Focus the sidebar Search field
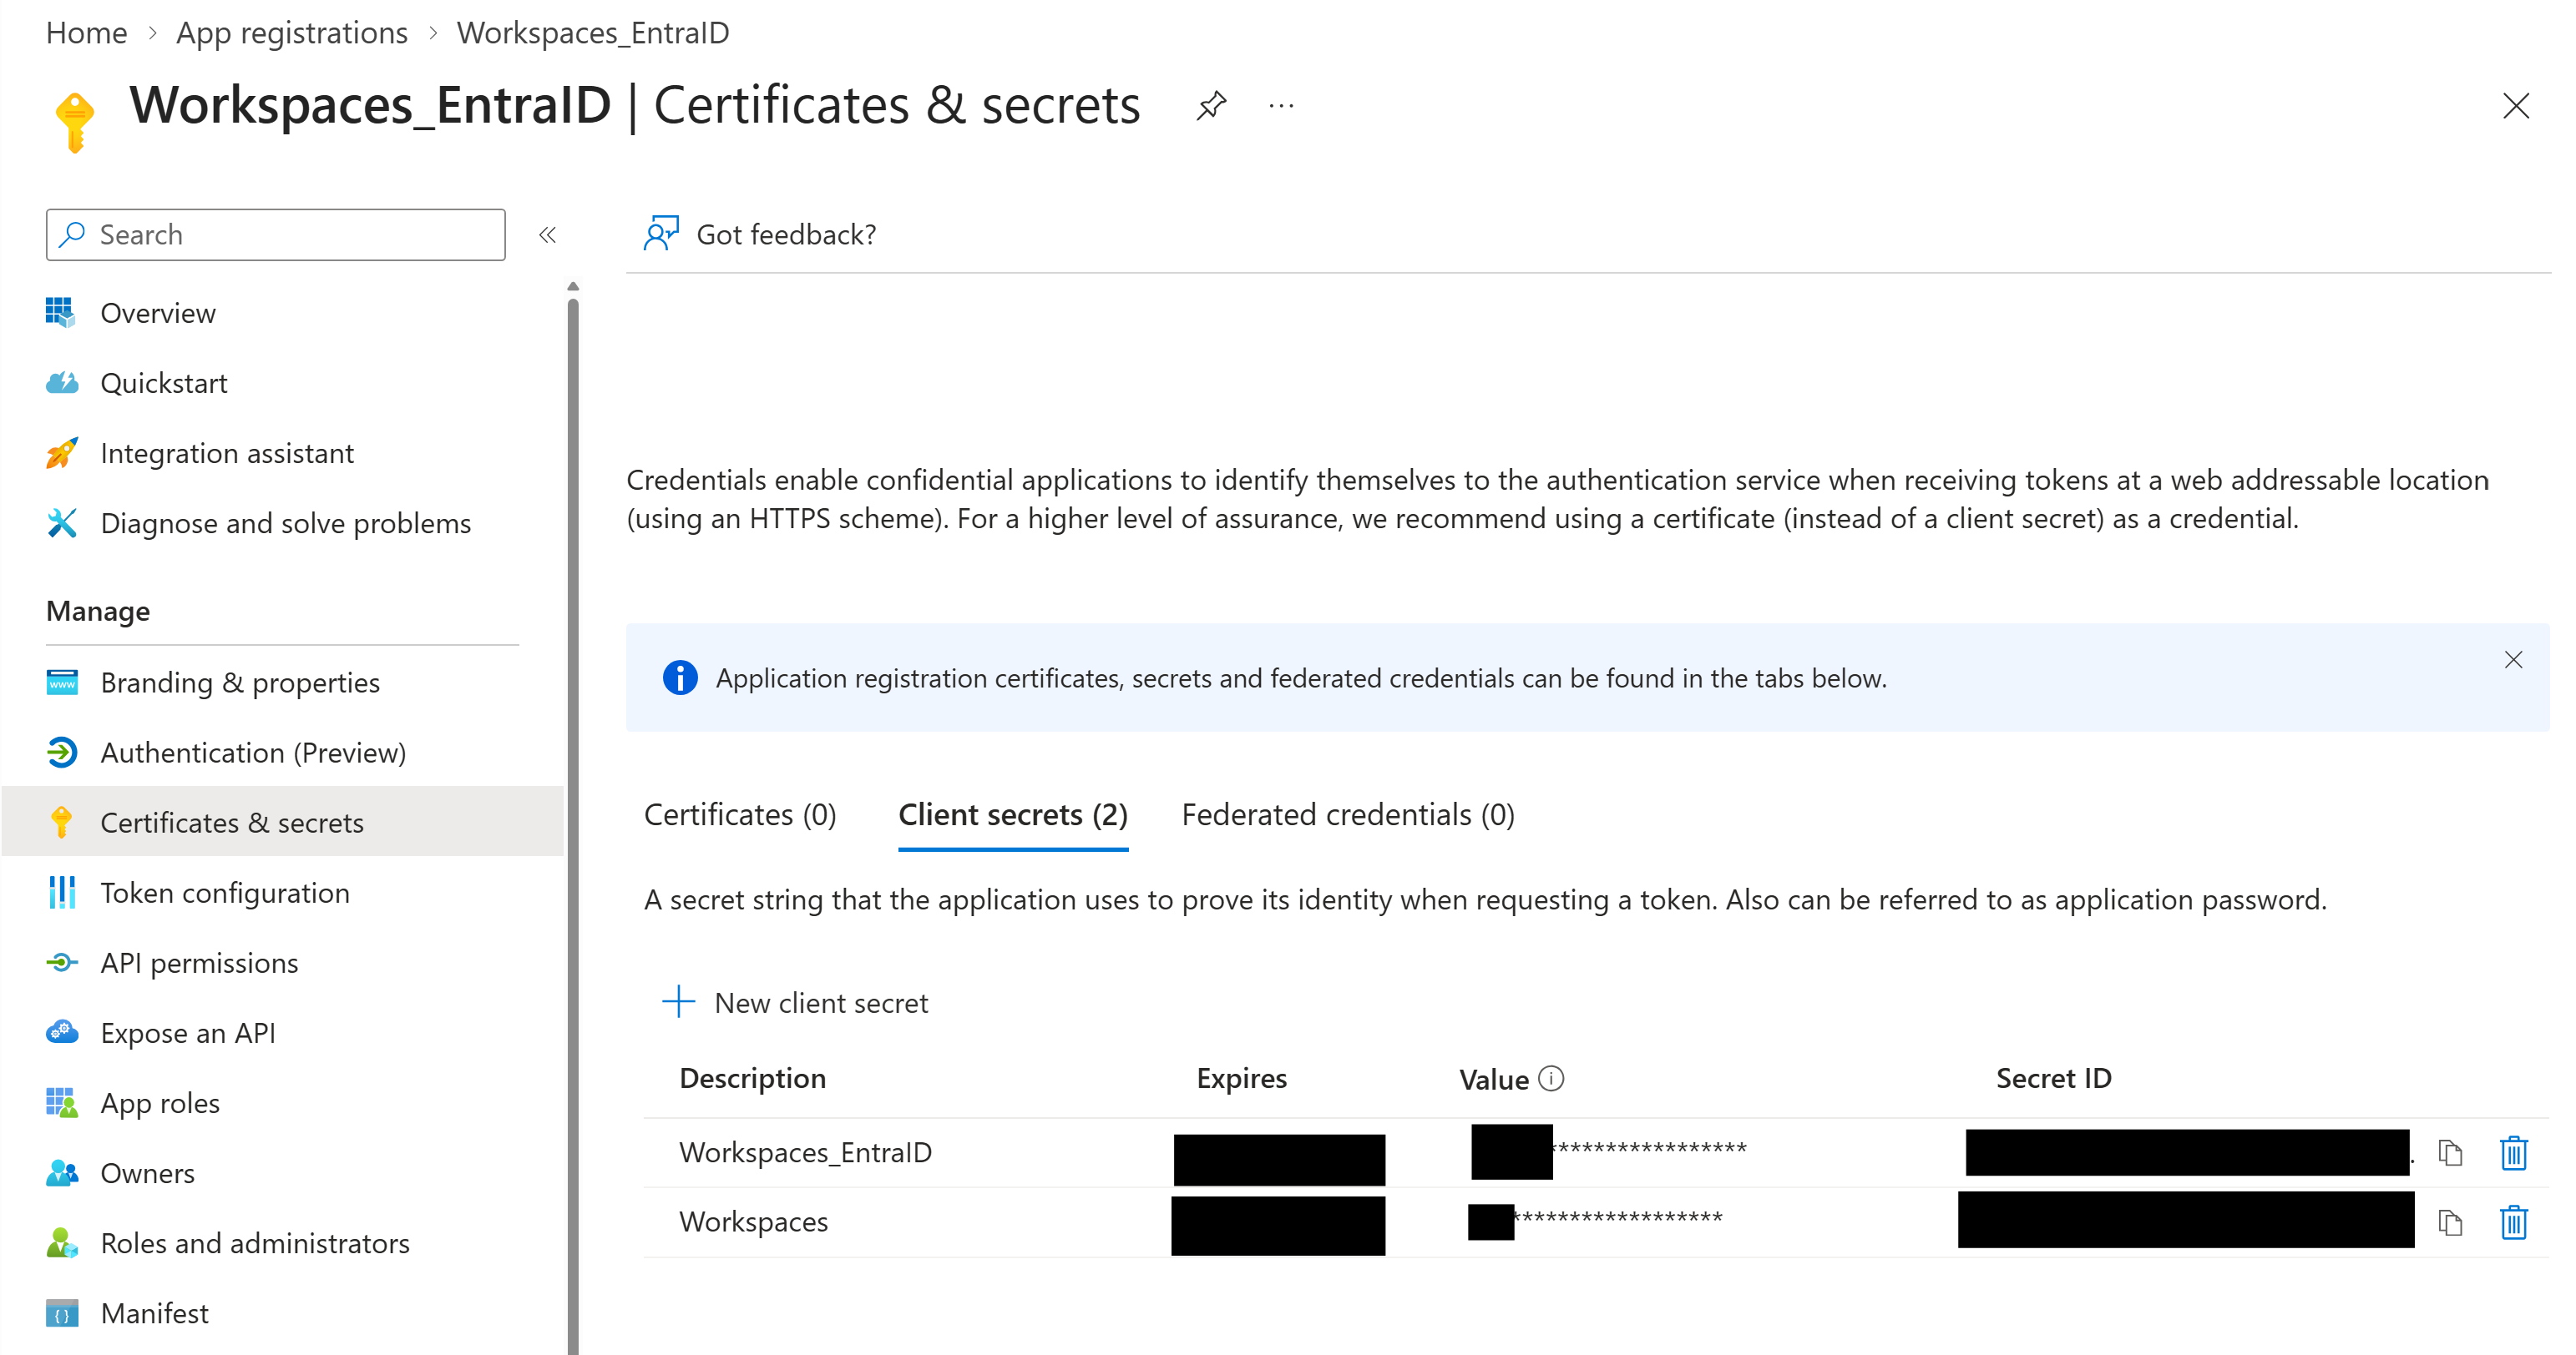Viewport: 2576px width, 1355px height. tap(275, 234)
